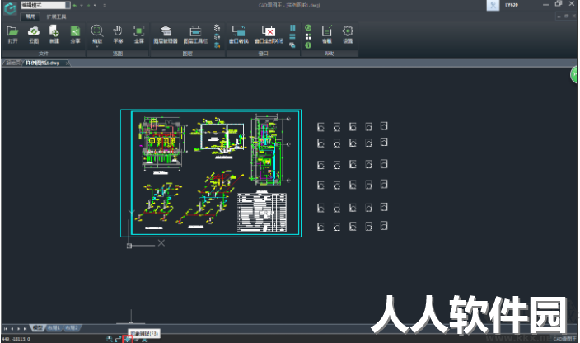Open the quick access customize dropdown
The image size is (580, 343).
105,5
